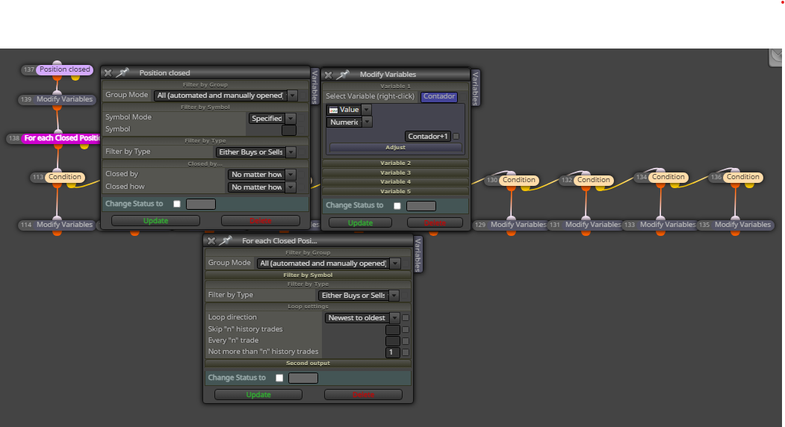Select block 137 Position closed
This screenshot has width=785, height=427.
[64, 69]
